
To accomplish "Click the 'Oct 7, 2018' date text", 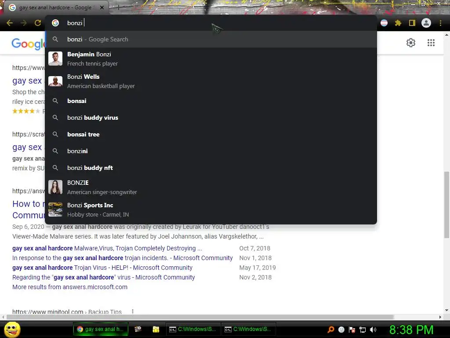I will click(255, 248).
